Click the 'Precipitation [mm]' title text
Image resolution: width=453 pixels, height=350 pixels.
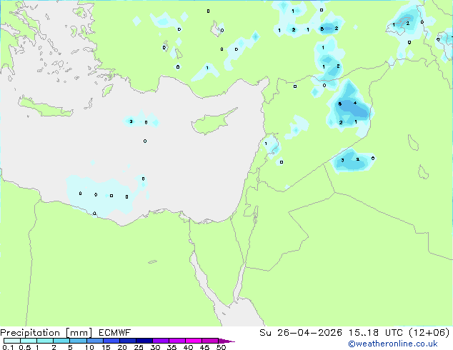[x=46, y=333]
